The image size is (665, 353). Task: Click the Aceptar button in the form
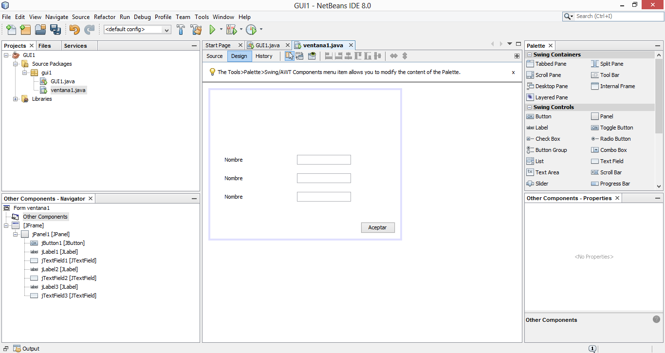tap(378, 227)
